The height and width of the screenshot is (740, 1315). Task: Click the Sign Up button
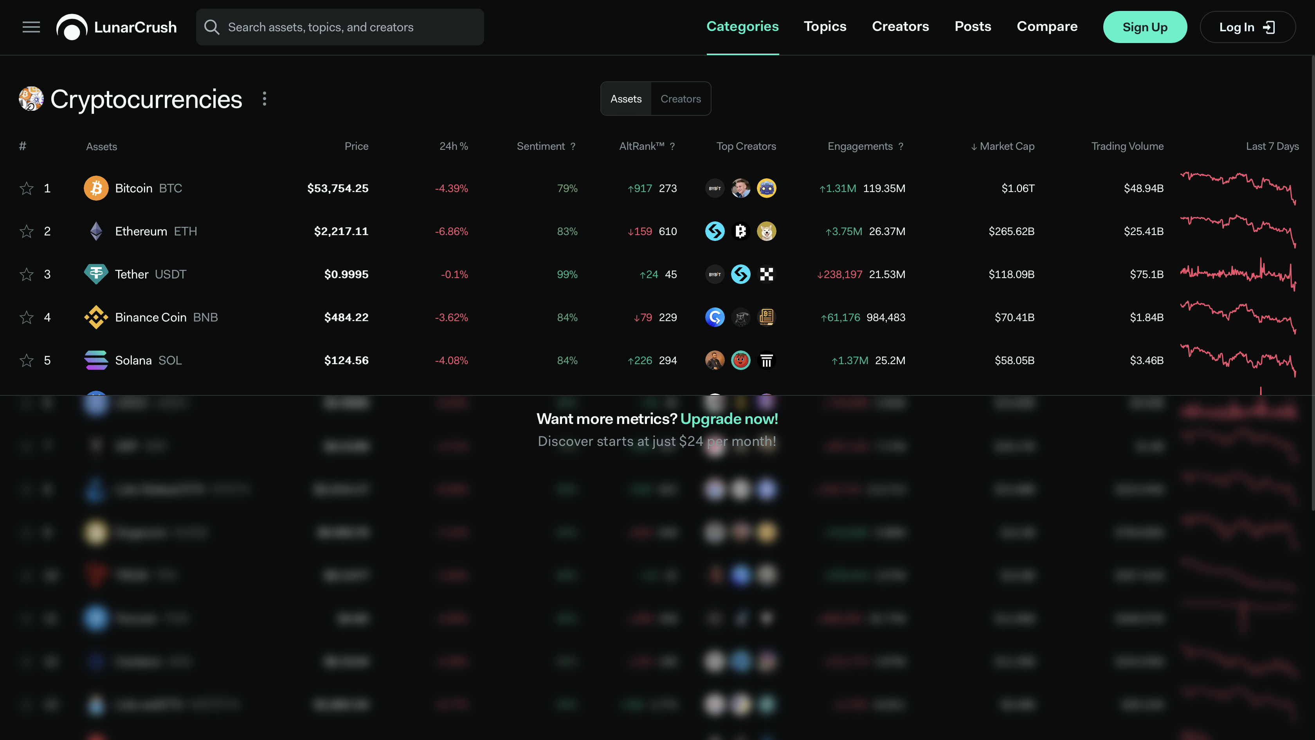1144,27
